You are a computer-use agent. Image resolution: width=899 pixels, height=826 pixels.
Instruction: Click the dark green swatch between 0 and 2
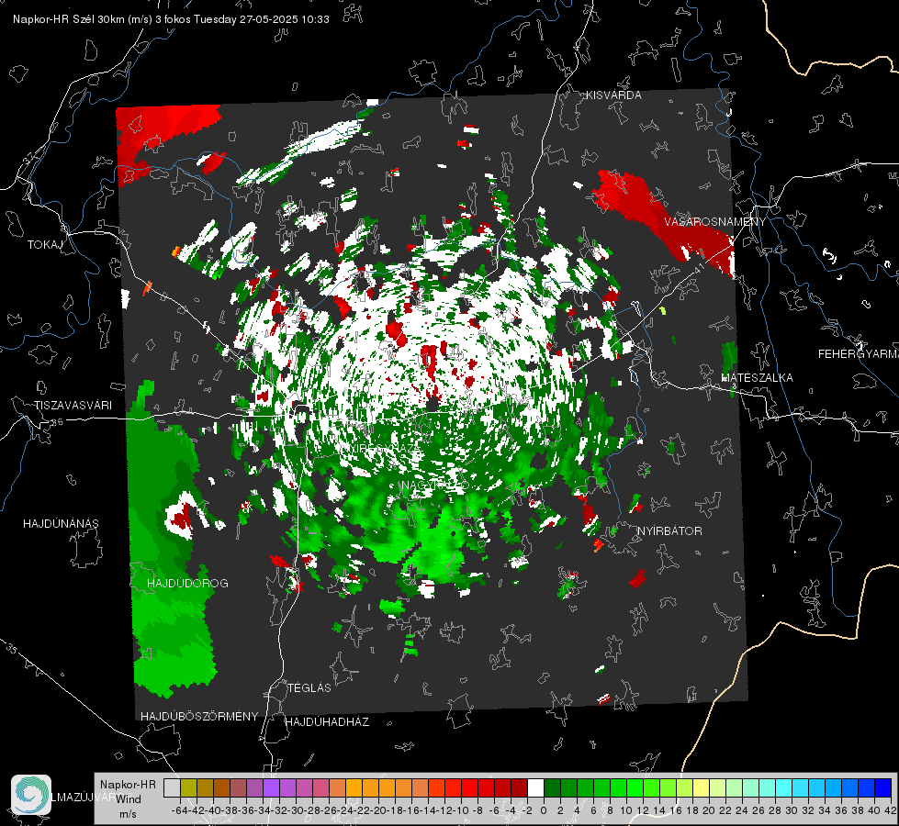[x=552, y=787]
